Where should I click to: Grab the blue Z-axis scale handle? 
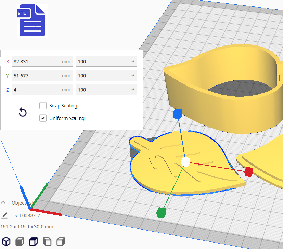tap(177, 113)
